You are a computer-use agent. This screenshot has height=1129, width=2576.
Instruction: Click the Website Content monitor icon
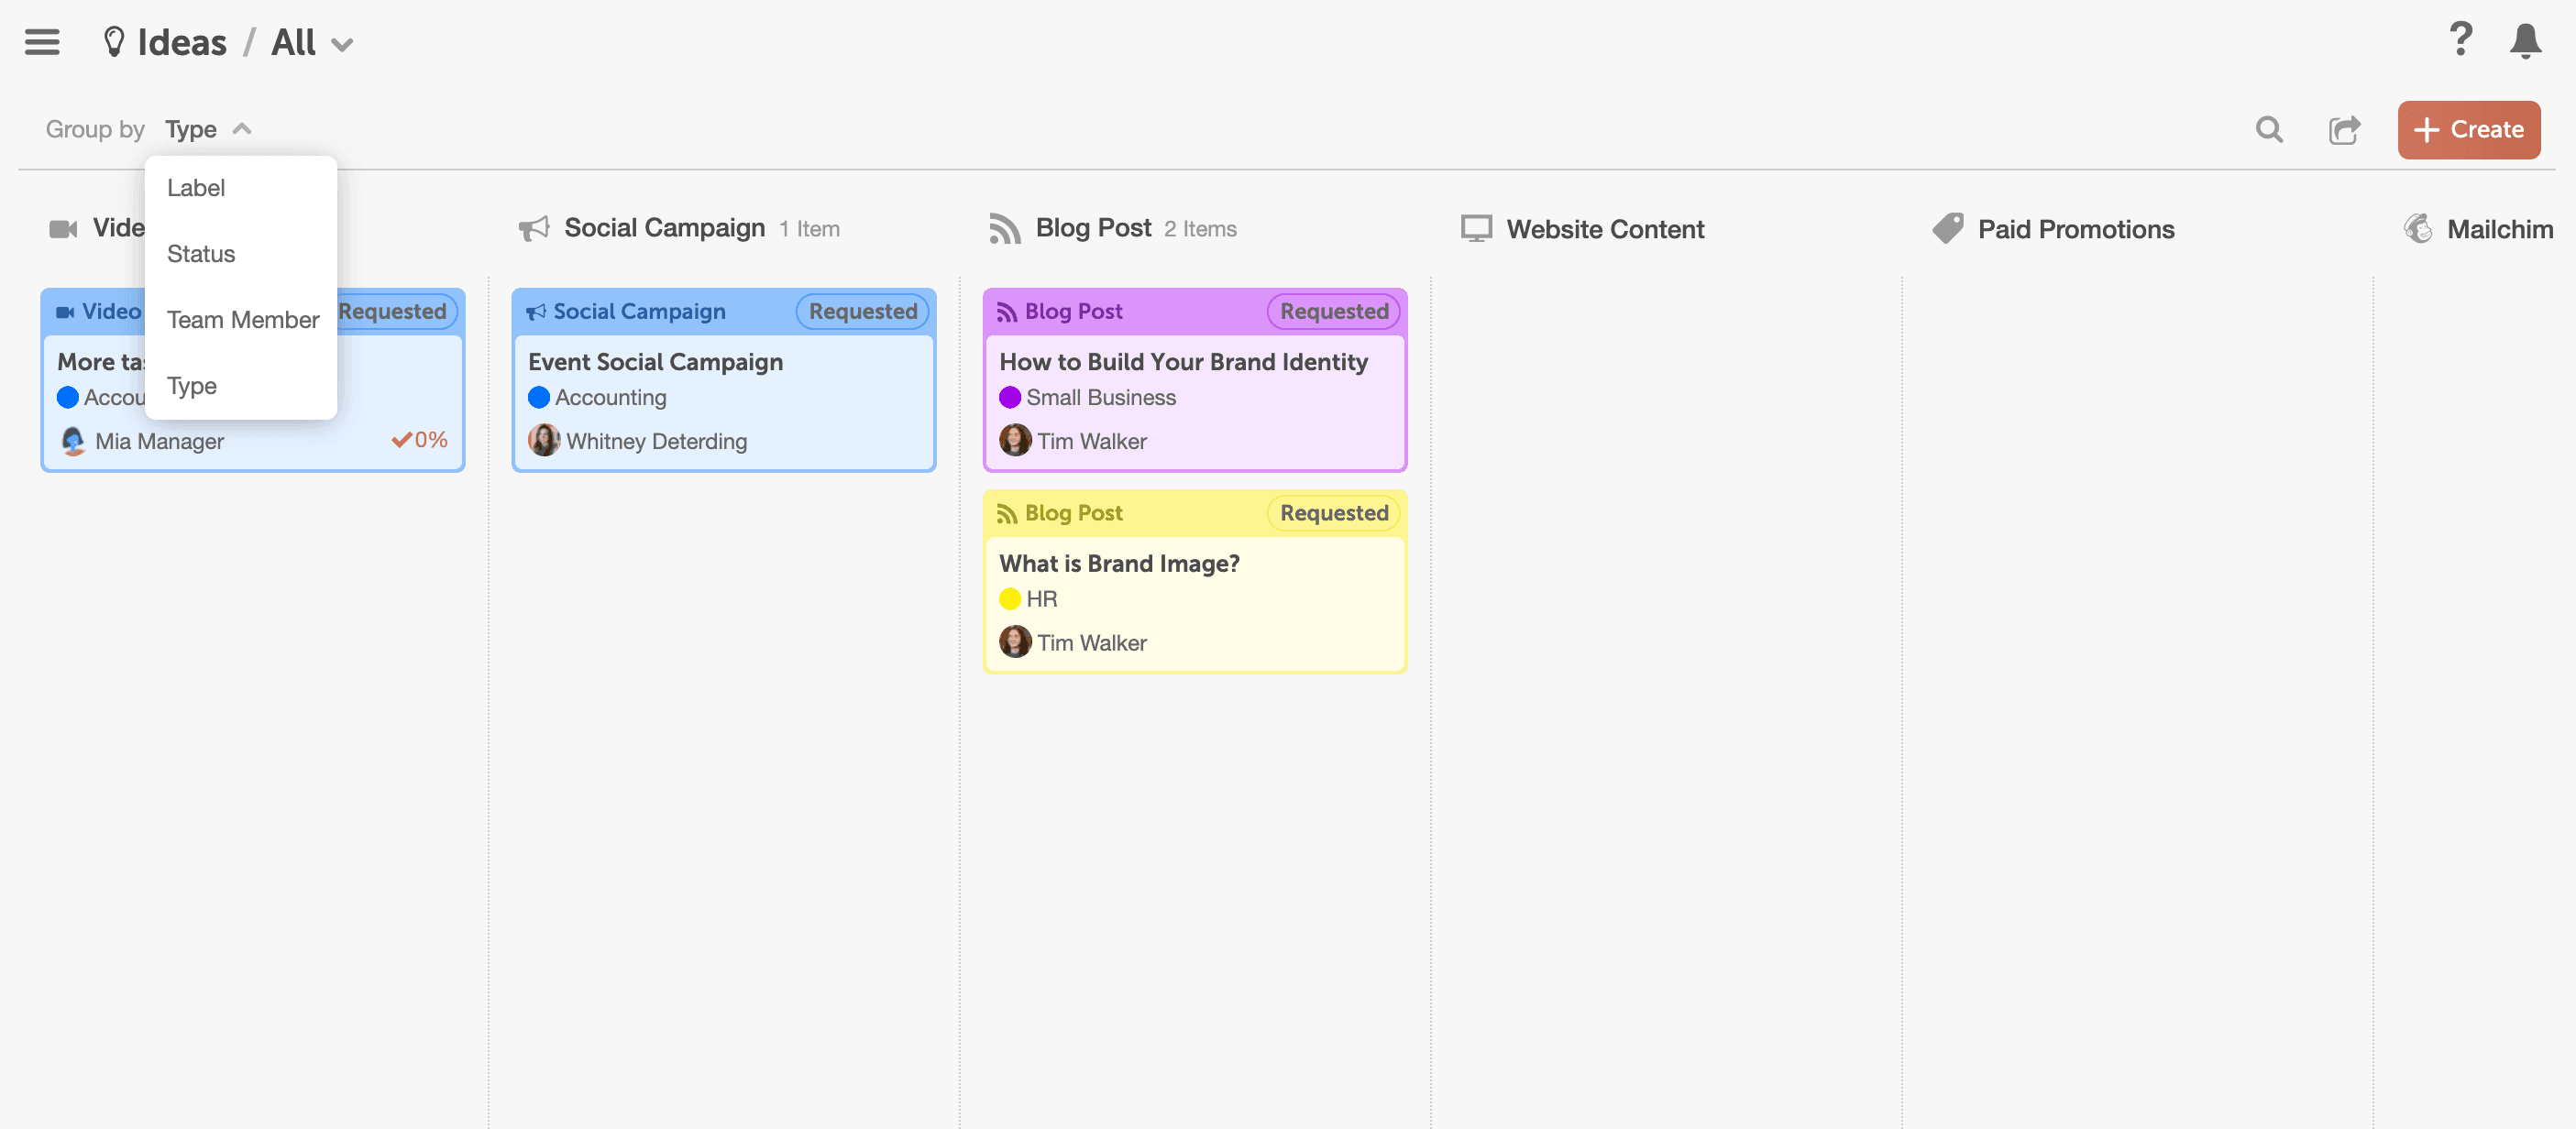coord(1476,229)
